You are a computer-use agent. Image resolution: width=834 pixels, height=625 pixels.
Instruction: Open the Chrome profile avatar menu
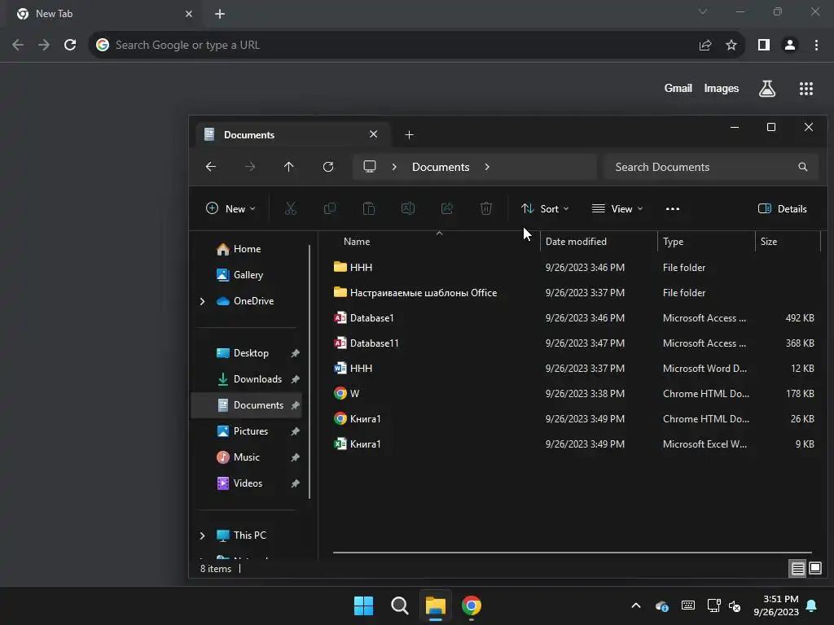(x=790, y=46)
